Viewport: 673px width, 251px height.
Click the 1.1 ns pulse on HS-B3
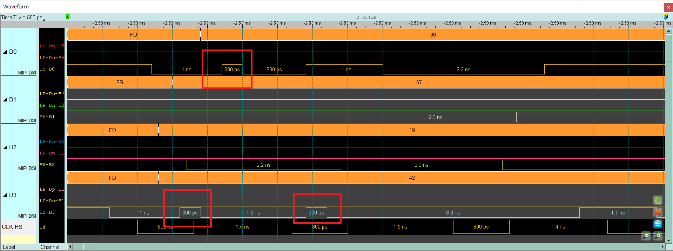[x=618, y=213]
